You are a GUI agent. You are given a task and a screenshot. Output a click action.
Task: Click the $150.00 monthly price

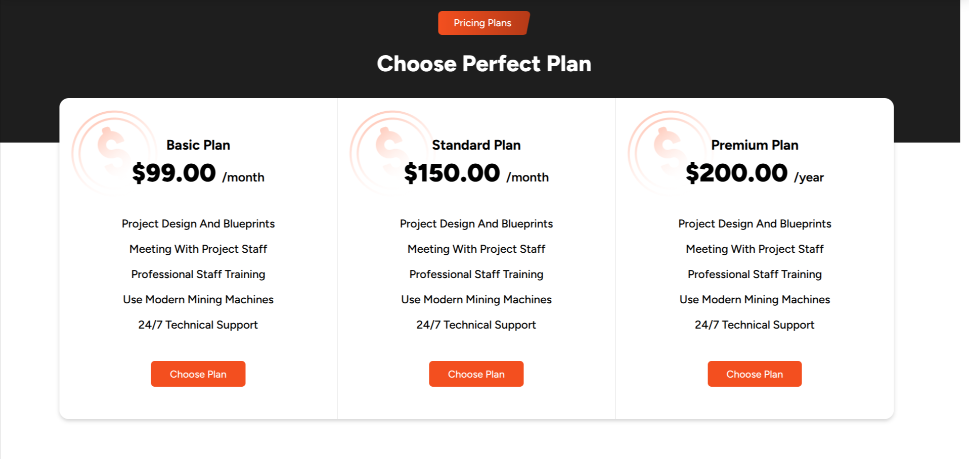pyautogui.click(x=452, y=173)
